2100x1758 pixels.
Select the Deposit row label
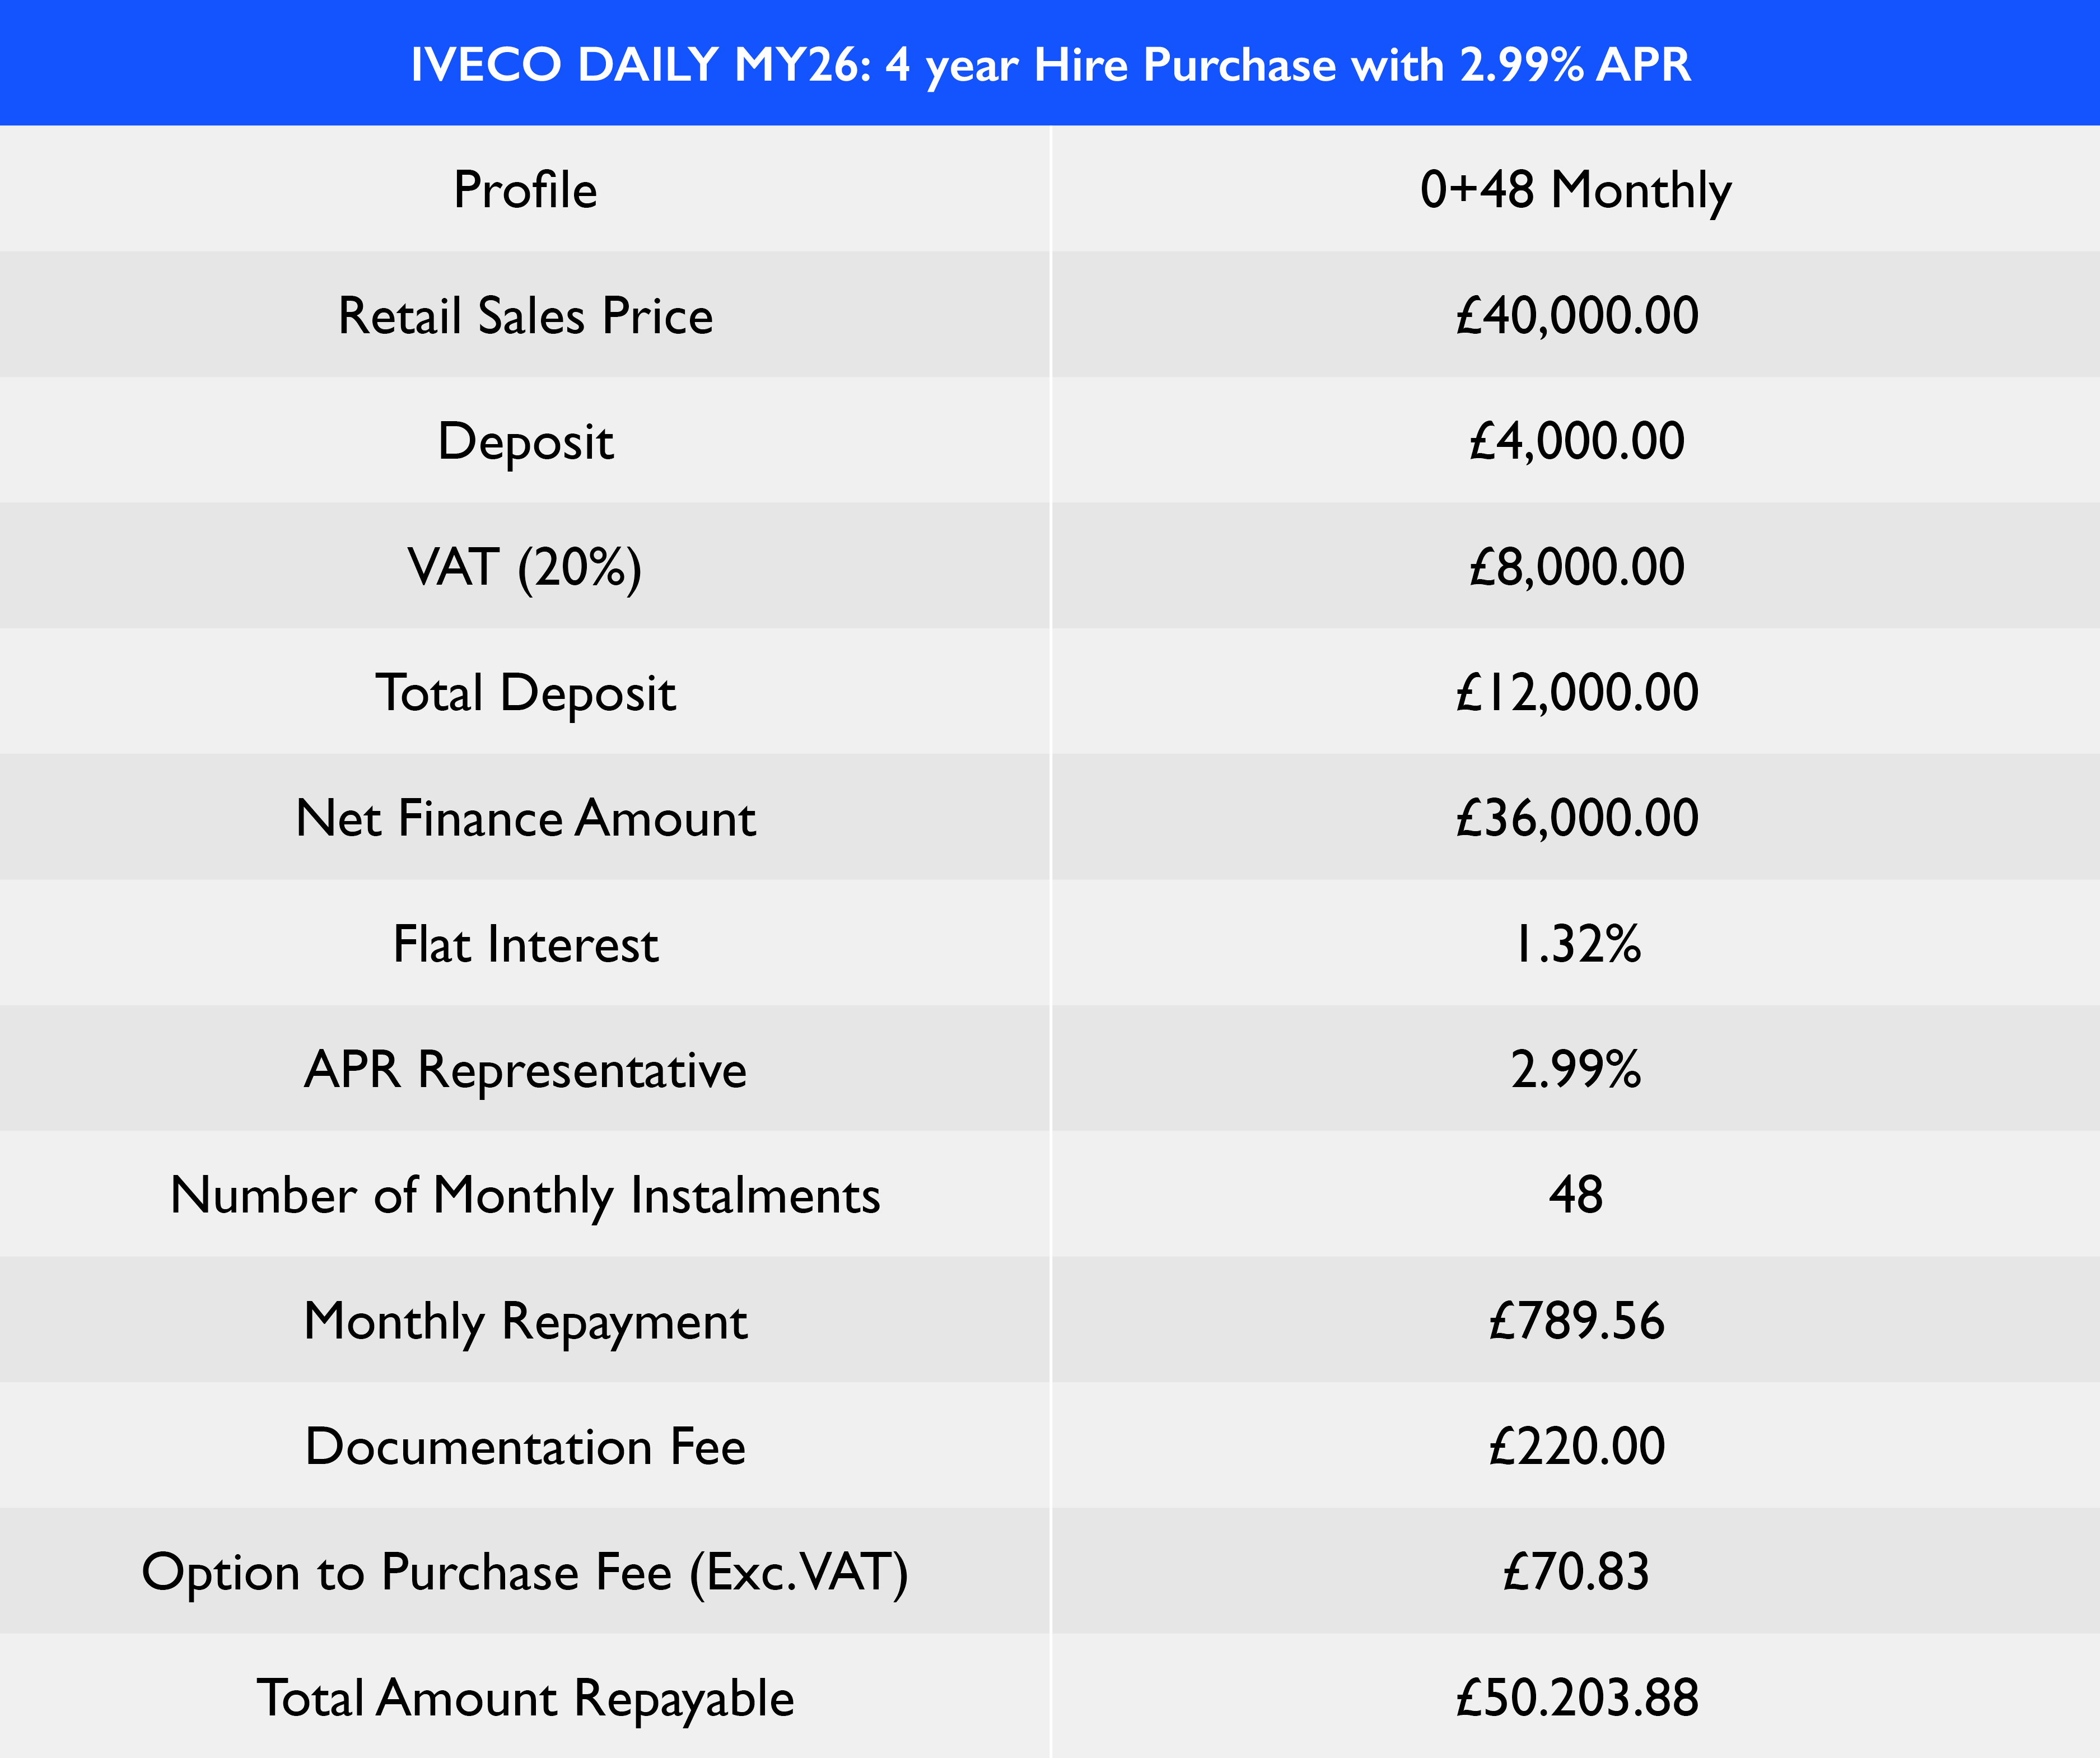tap(525, 441)
